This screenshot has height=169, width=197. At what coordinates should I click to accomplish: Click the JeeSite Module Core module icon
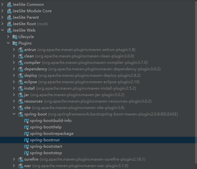point(9,11)
